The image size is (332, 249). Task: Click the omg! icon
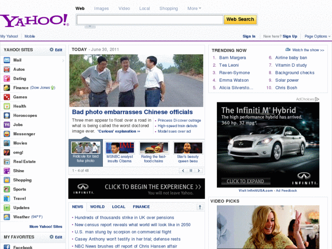pos(7,152)
